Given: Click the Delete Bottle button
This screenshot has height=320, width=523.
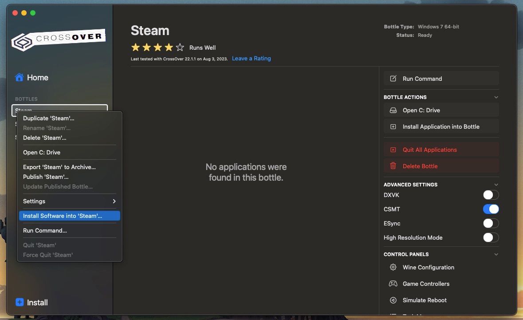Looking at the screenshot, I should point(441,166).
